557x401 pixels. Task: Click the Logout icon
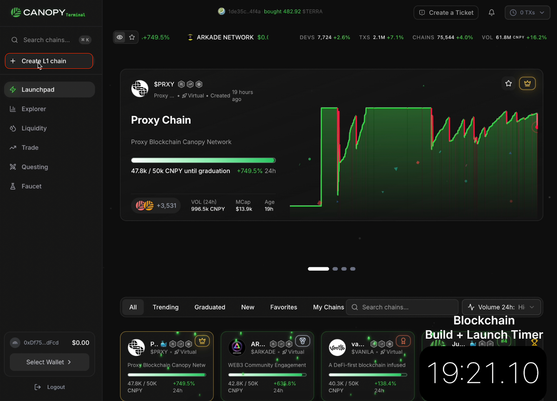tap(38, 387)
